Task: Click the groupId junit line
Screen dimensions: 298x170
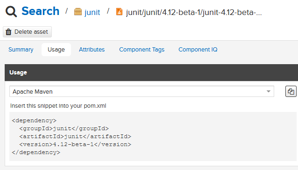Action: pos(64,129)
